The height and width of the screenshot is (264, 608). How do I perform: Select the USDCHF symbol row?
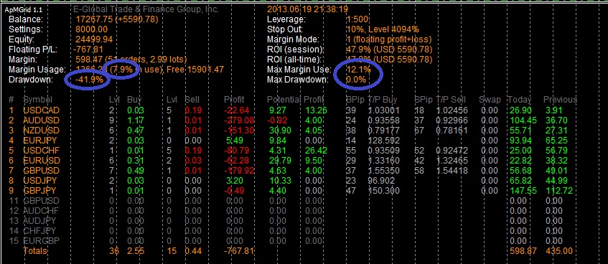pyautogui.click(x=41, y=150)
